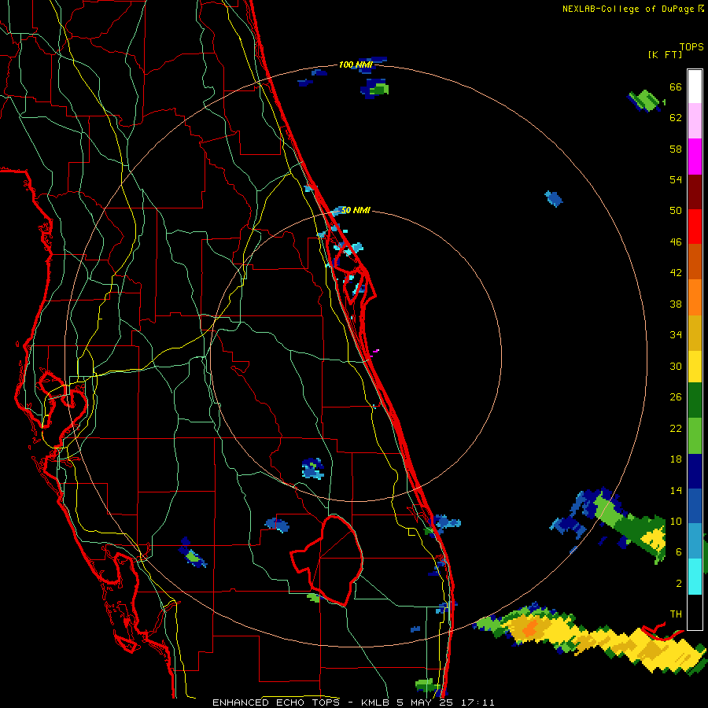This screenshot has height=708, width=708.
Task: Select the 10 scale value
Action: point(676,521)
